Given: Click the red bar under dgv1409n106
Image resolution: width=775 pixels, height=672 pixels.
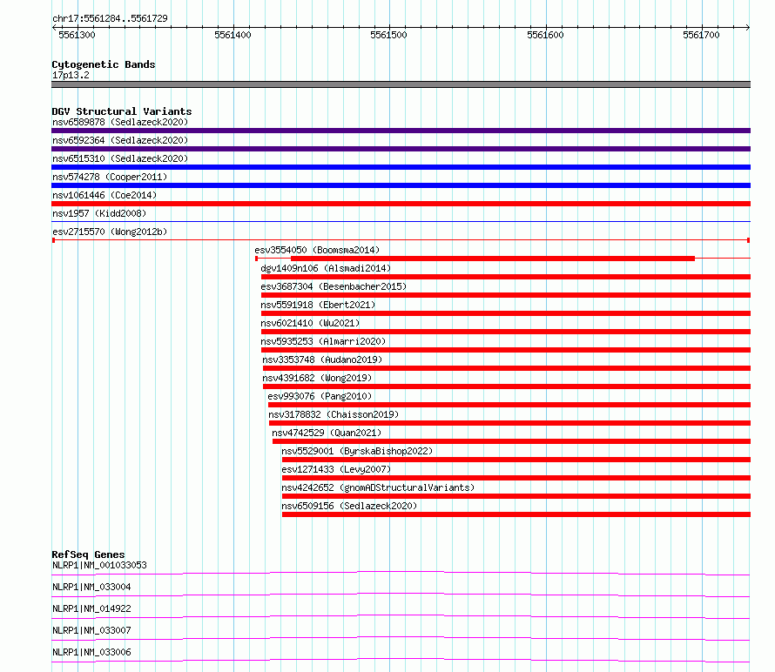Looking at the screenshot, I should 506,277.
